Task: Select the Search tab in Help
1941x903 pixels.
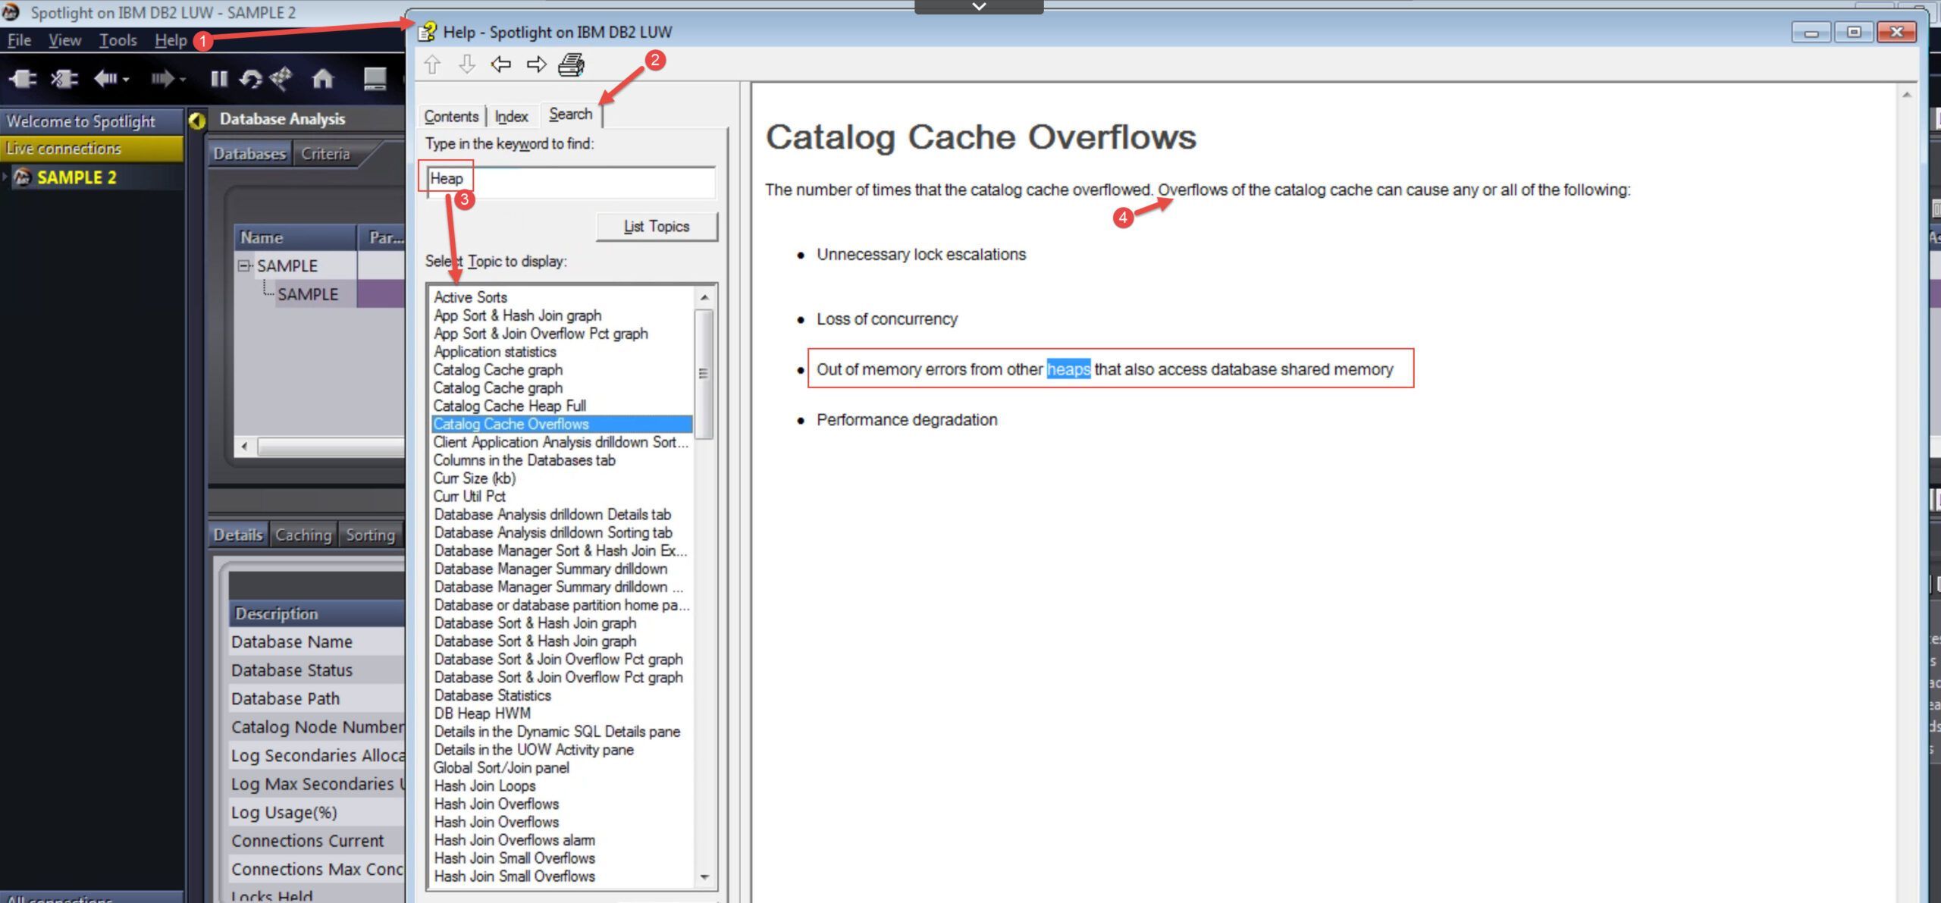Action: pos(570,114)
